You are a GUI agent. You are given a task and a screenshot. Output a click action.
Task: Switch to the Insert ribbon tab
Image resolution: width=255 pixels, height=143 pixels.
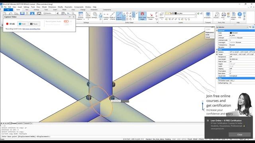click(55, 10)
